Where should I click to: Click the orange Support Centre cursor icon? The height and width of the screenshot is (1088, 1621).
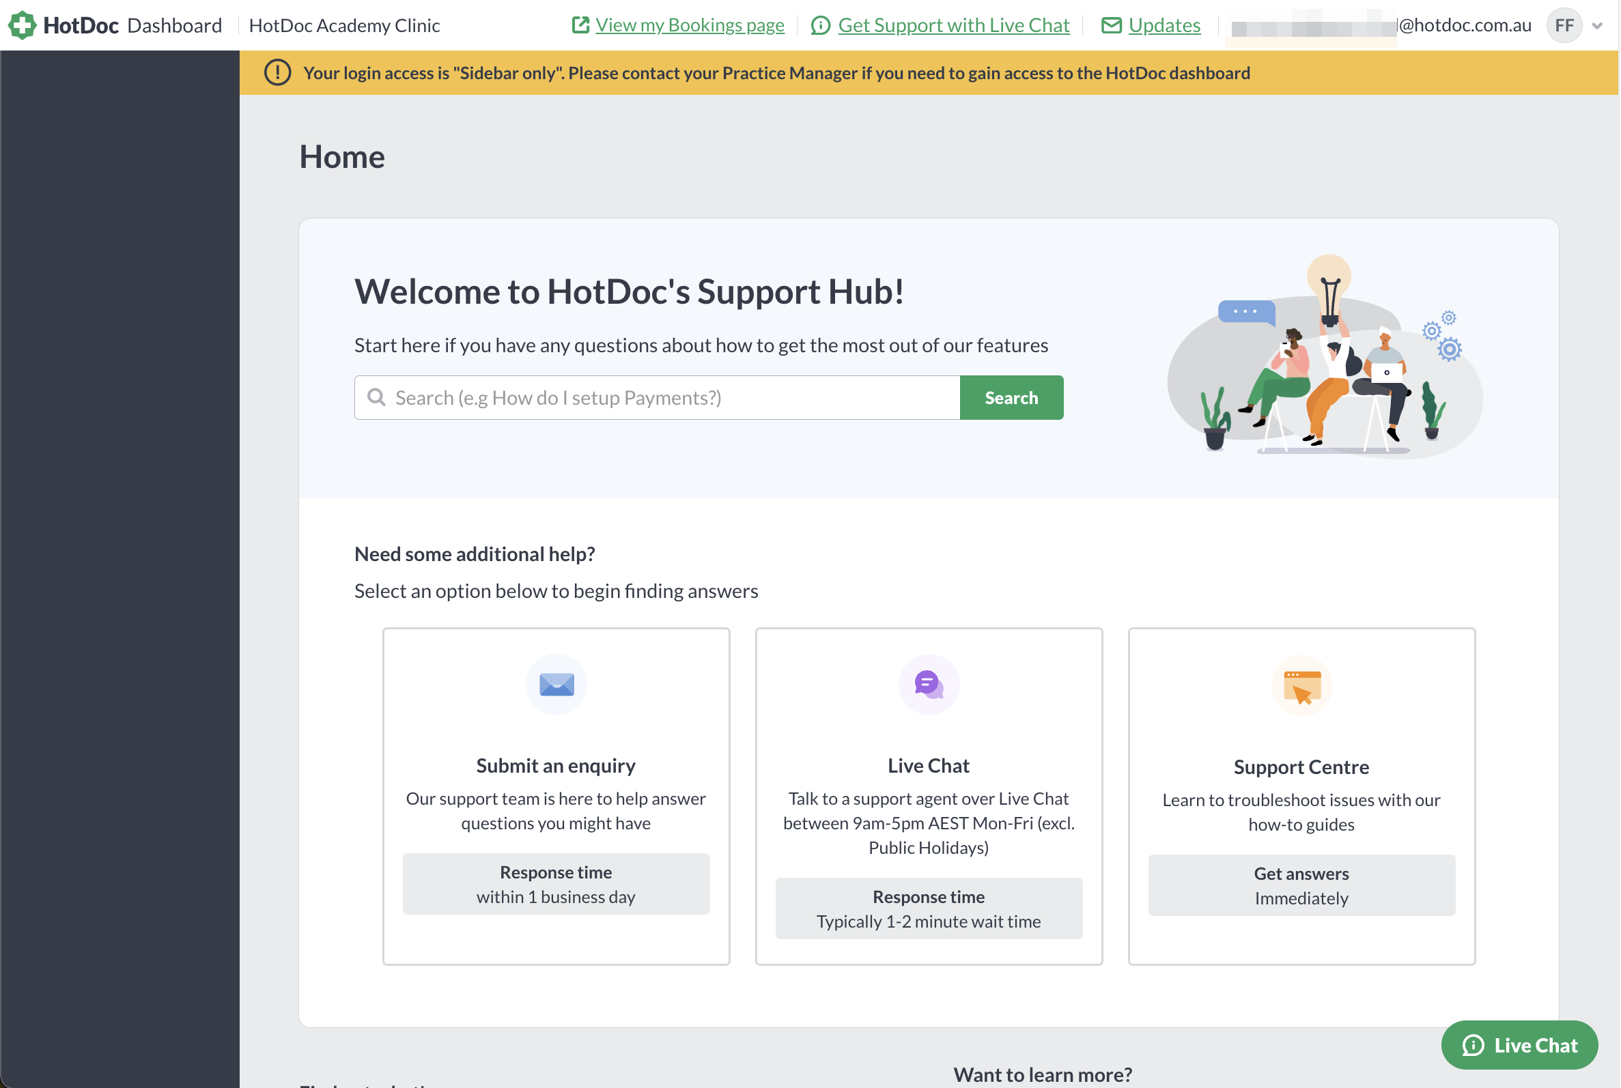pos(1302,685)
